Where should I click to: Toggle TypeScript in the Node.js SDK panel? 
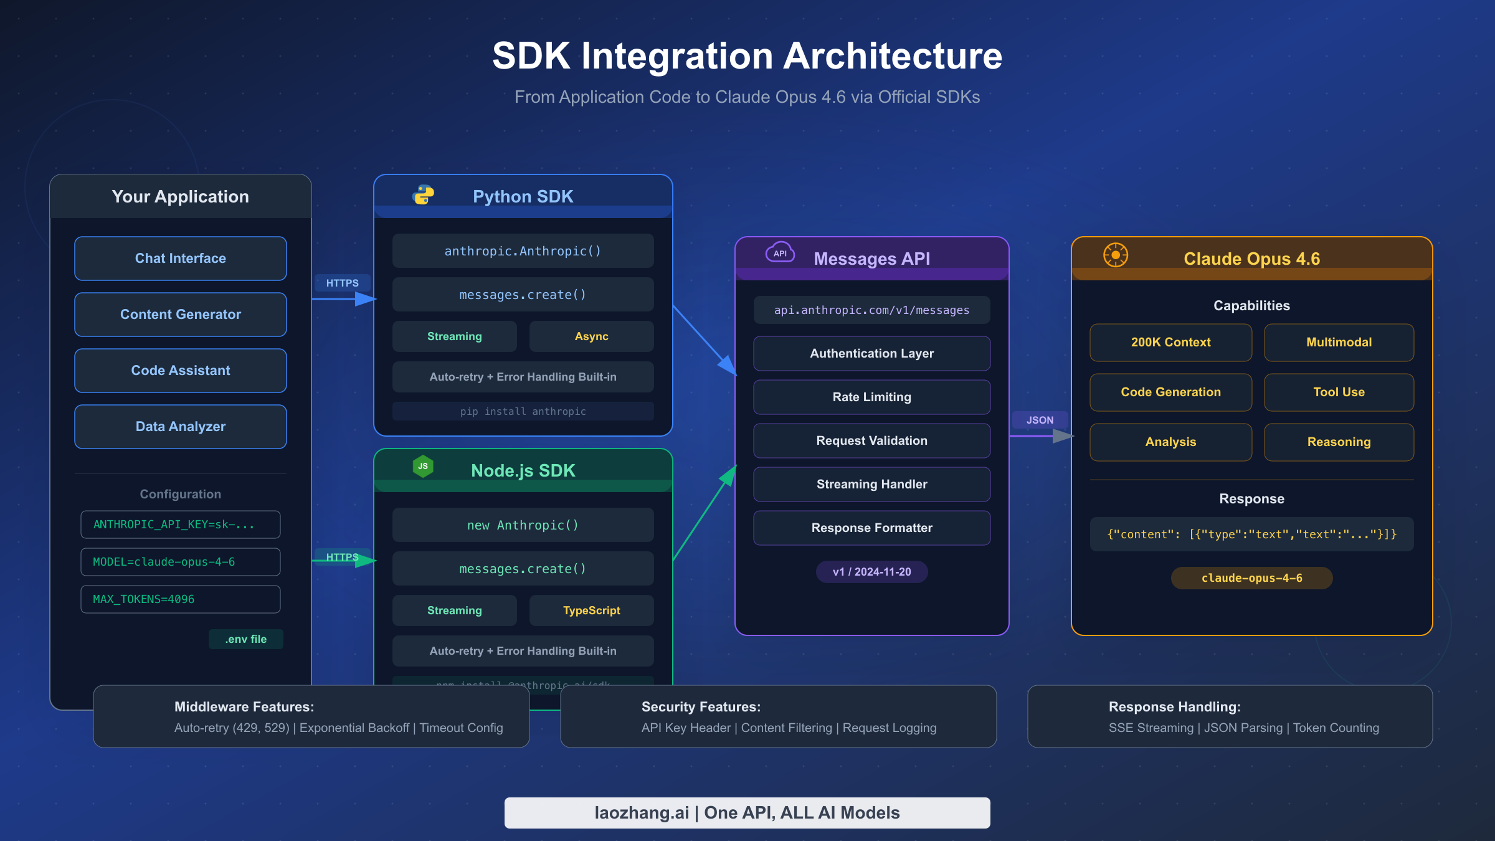coord(591,610)
